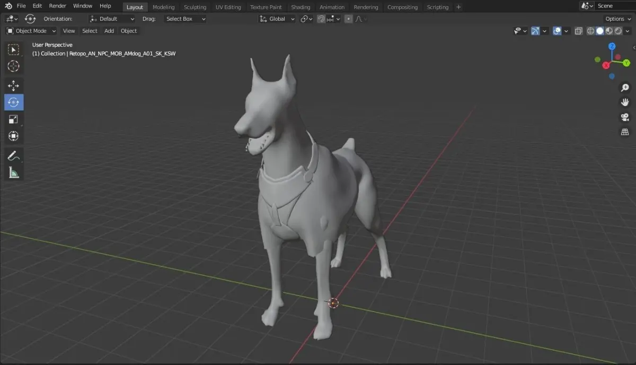Open the Help menu
636x365 pixels.
(x=105, y=6)
